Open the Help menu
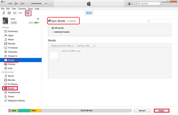This screenshot has height=115, width=178. (37, 9)
